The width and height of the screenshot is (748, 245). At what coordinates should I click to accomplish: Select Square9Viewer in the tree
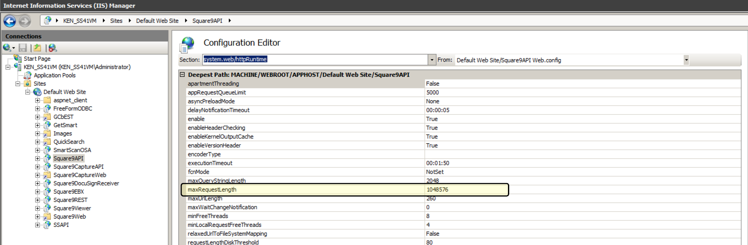pyautogui.click(x=72, y=208)
